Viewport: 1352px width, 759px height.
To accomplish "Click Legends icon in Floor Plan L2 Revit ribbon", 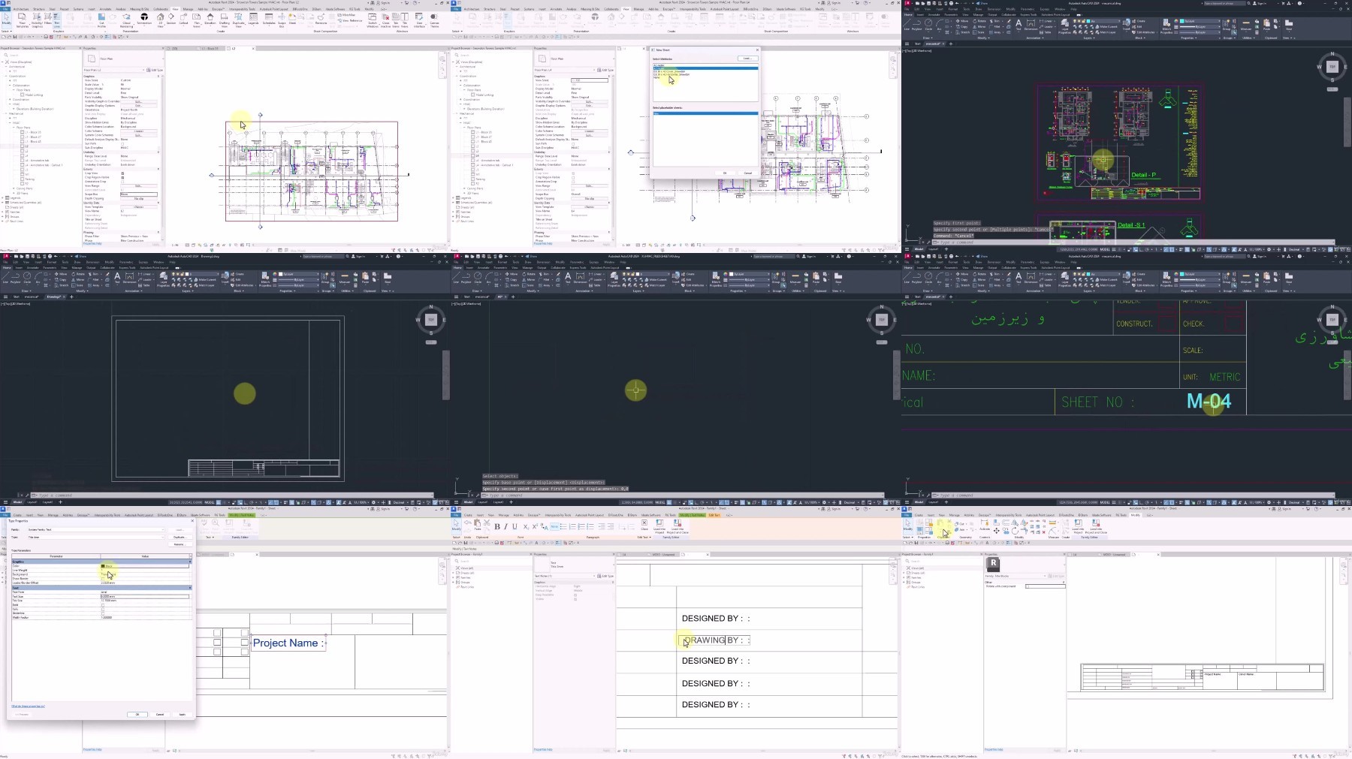I will click(253, 19).
